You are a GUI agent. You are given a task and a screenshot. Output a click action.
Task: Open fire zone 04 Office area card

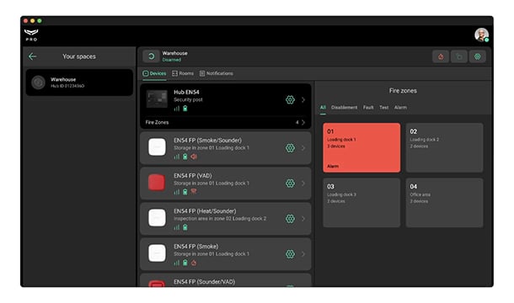pos(445,203)
